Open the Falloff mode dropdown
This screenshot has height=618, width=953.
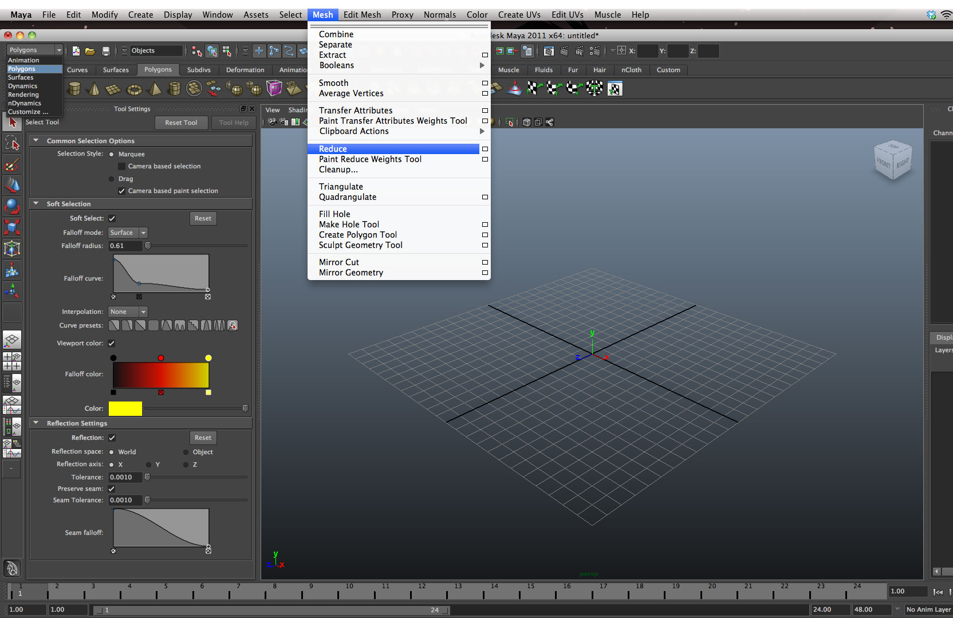pyautogui.click(x=128, y=233)
